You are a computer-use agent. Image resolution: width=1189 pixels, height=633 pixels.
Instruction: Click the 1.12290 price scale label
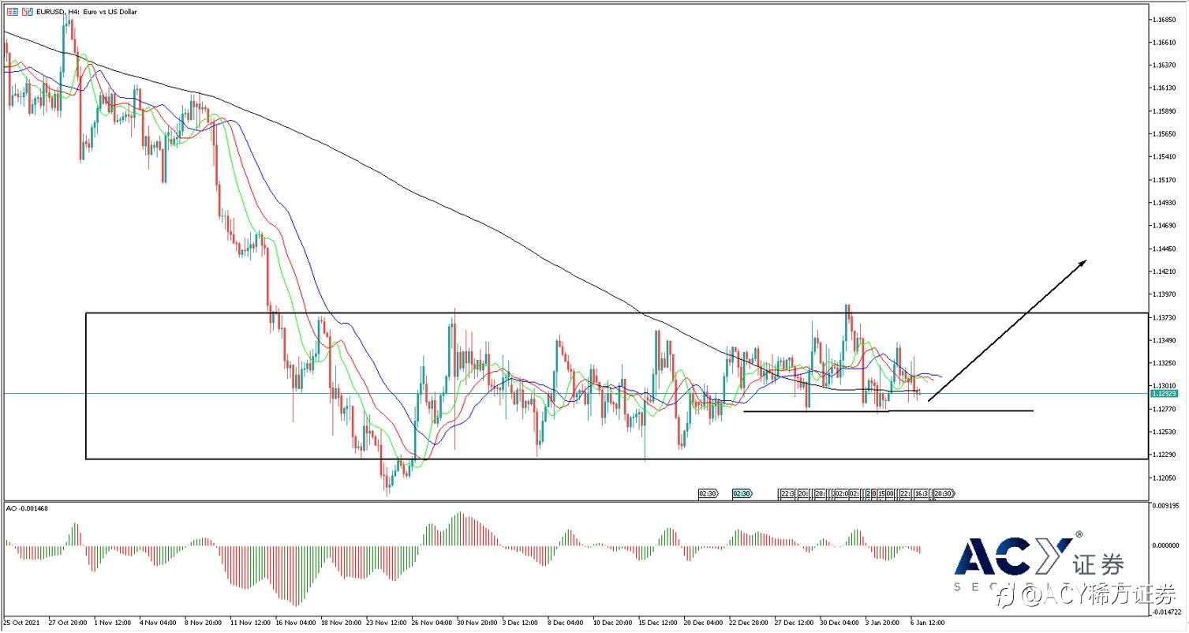1166,455
